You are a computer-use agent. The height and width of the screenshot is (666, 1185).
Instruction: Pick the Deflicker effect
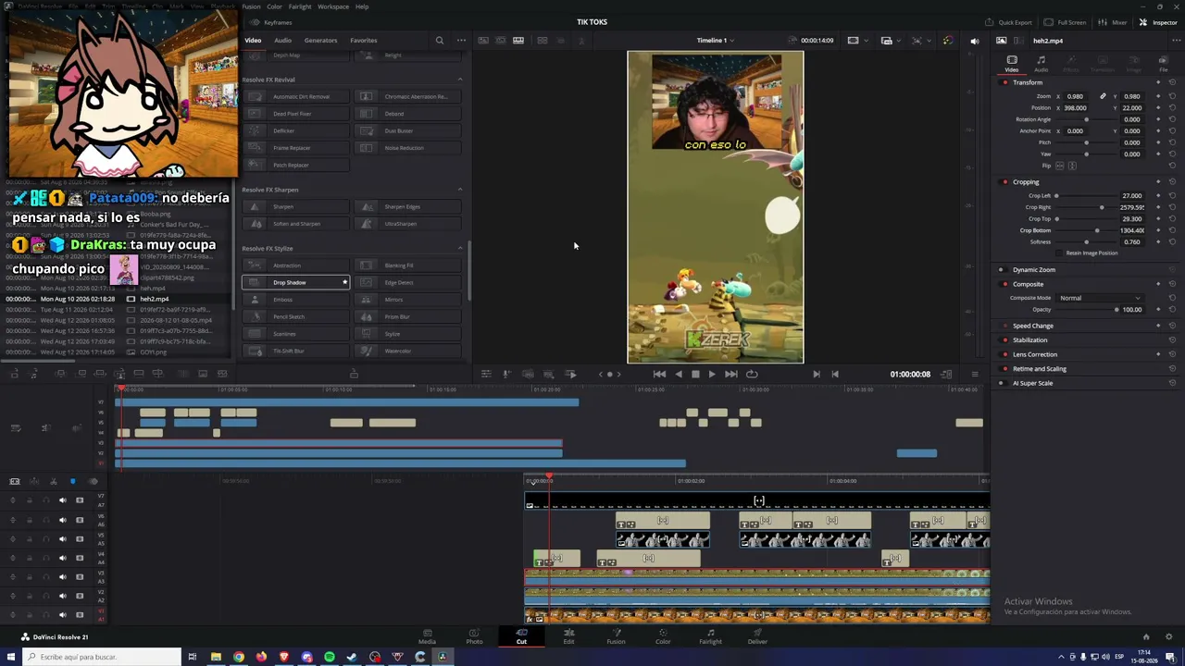tap(295, 130)
